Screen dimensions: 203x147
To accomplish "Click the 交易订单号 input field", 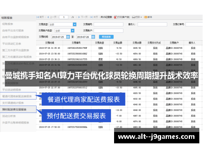I will point(194,24).
